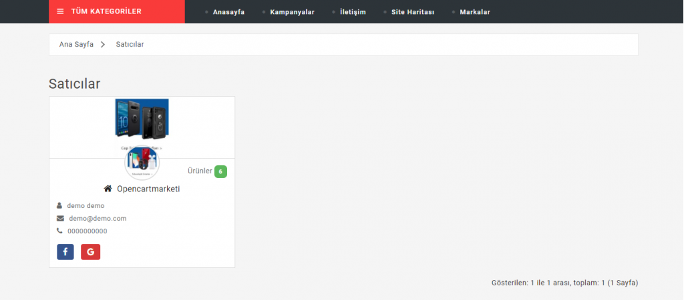
Task: Click the phone icon beside 0000000000
Action: (59, 231)
